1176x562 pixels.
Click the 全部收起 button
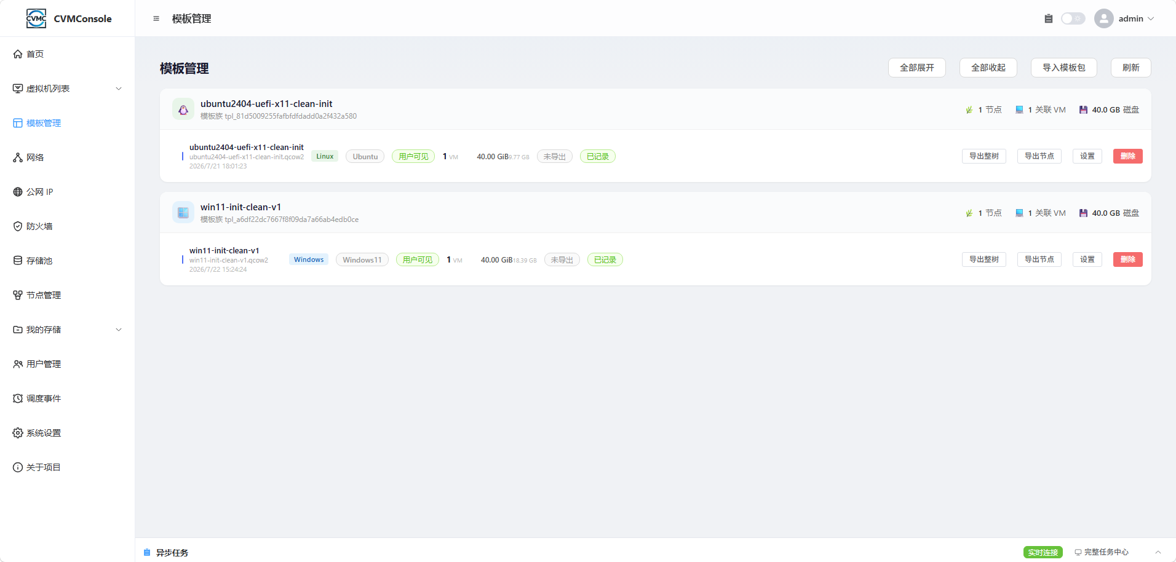[x=988, y=68]
